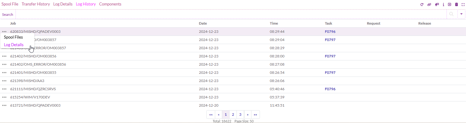Open row menu for 615254/WIM/V170DEV
Screen dimensions: 466x123
point(4,97)
